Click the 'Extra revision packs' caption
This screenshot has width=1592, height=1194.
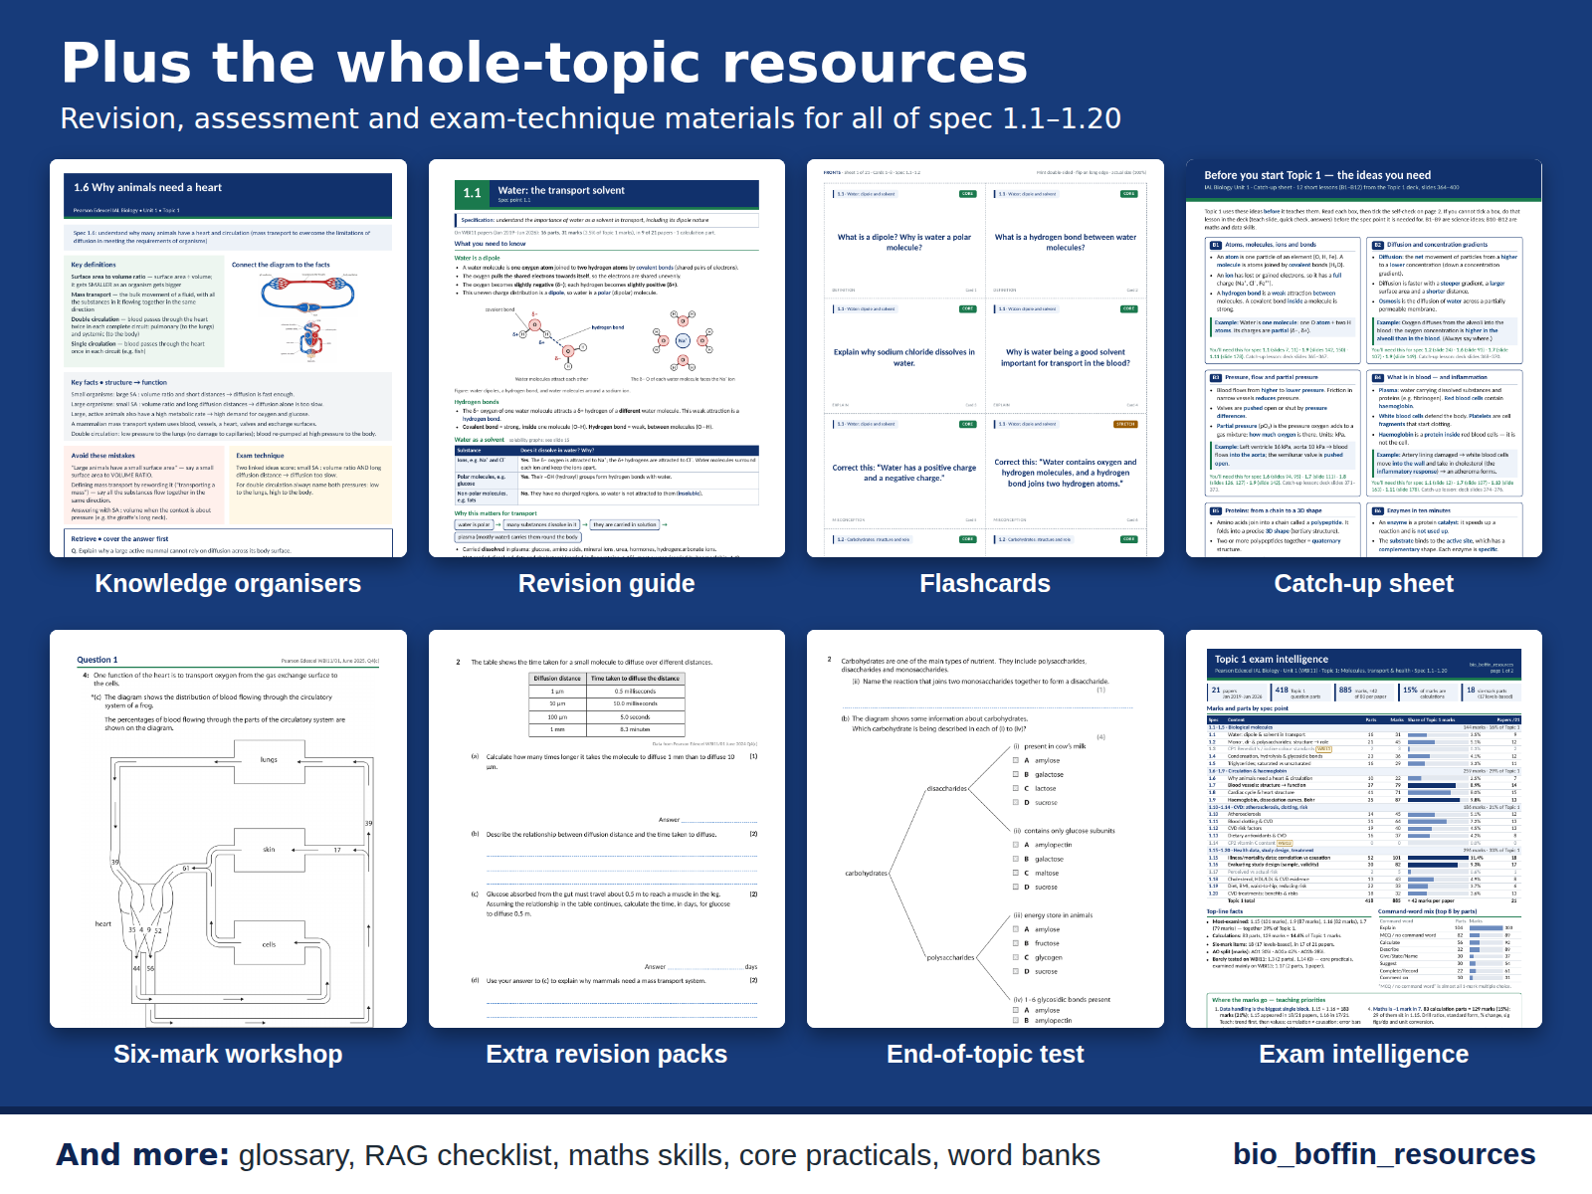[x=607, y=1055]
